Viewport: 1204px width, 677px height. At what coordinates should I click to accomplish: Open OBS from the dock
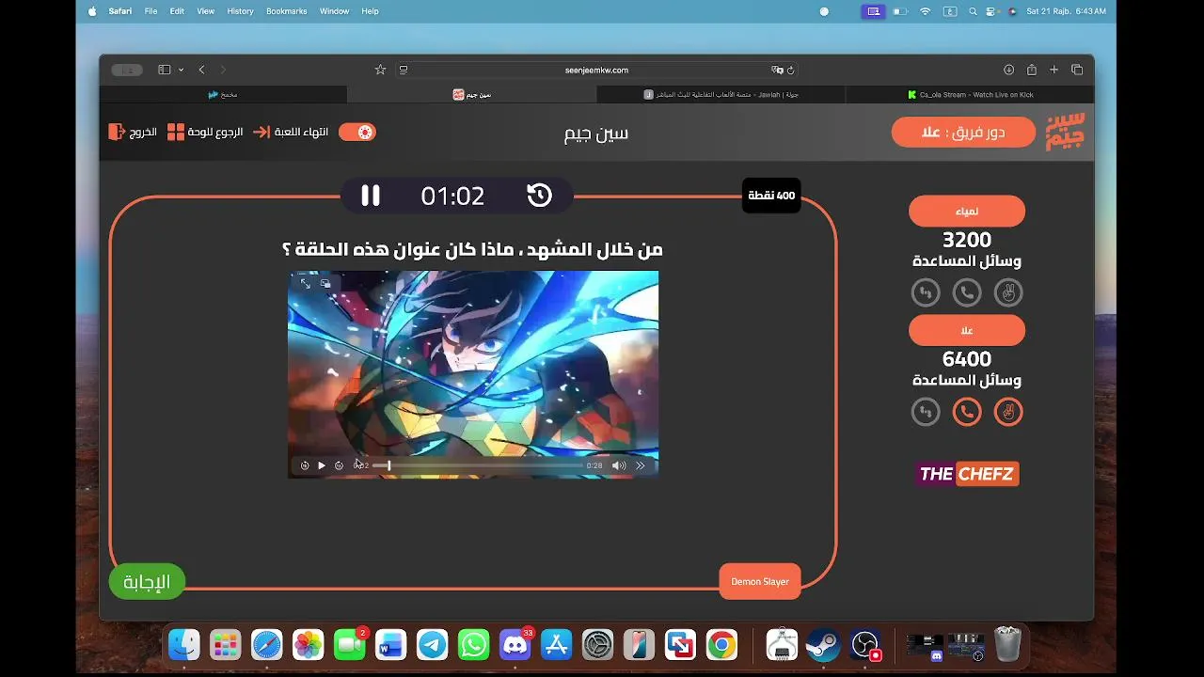[x=864, y=645]
